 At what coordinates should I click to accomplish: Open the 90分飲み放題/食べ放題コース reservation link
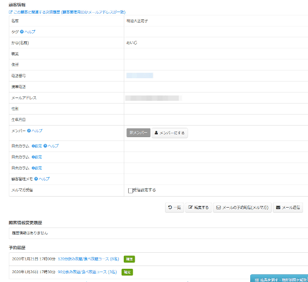[x=87, y=272]
